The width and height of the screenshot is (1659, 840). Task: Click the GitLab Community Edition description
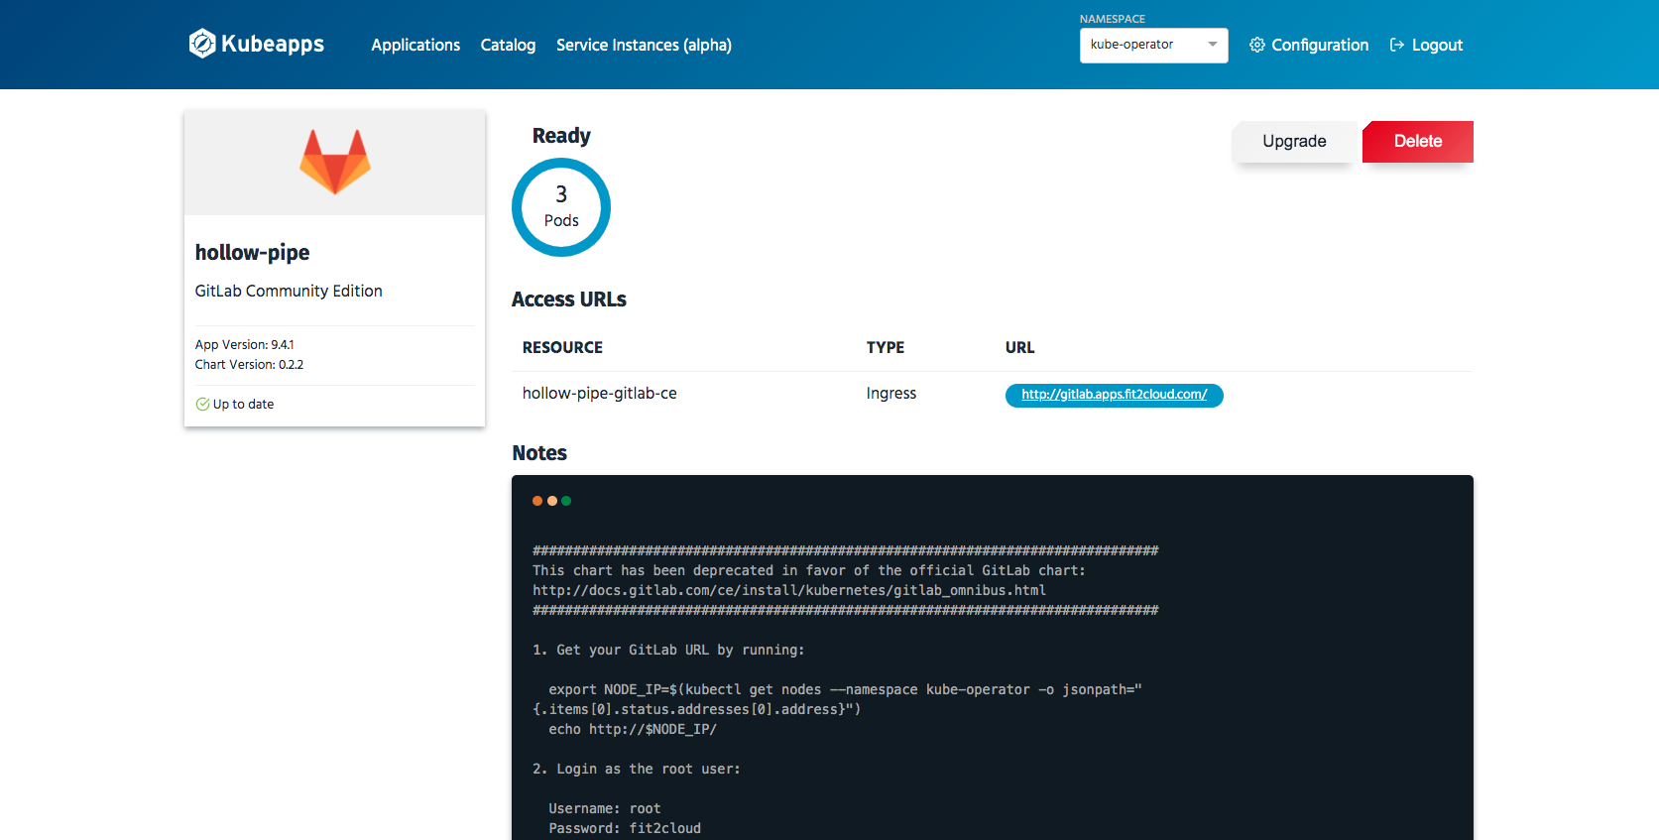click(289, 291)
